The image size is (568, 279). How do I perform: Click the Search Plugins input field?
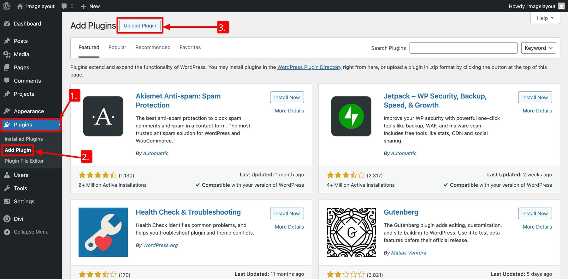pos(463,48)
